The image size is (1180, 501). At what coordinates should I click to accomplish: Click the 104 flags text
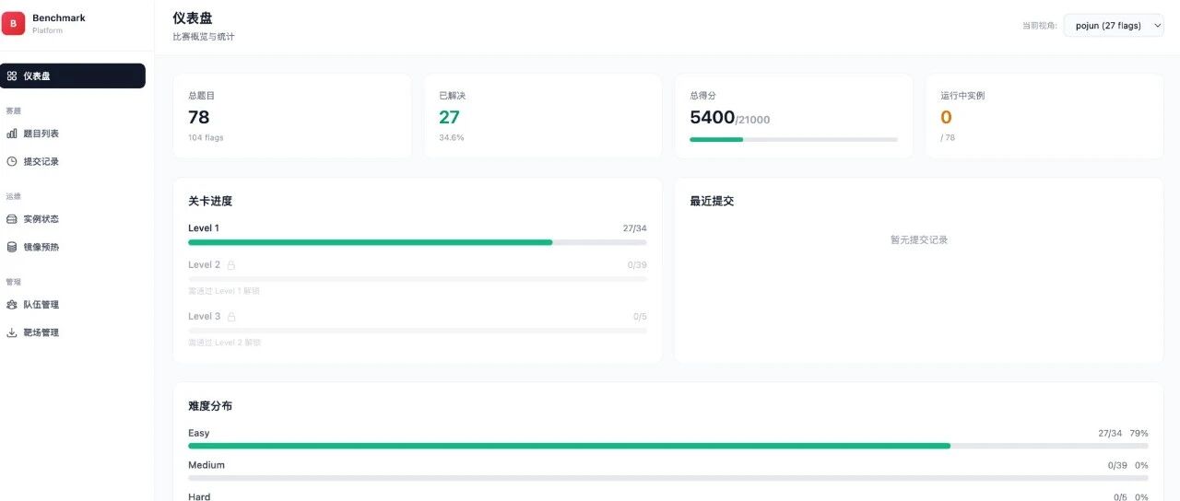coord(206,137)
